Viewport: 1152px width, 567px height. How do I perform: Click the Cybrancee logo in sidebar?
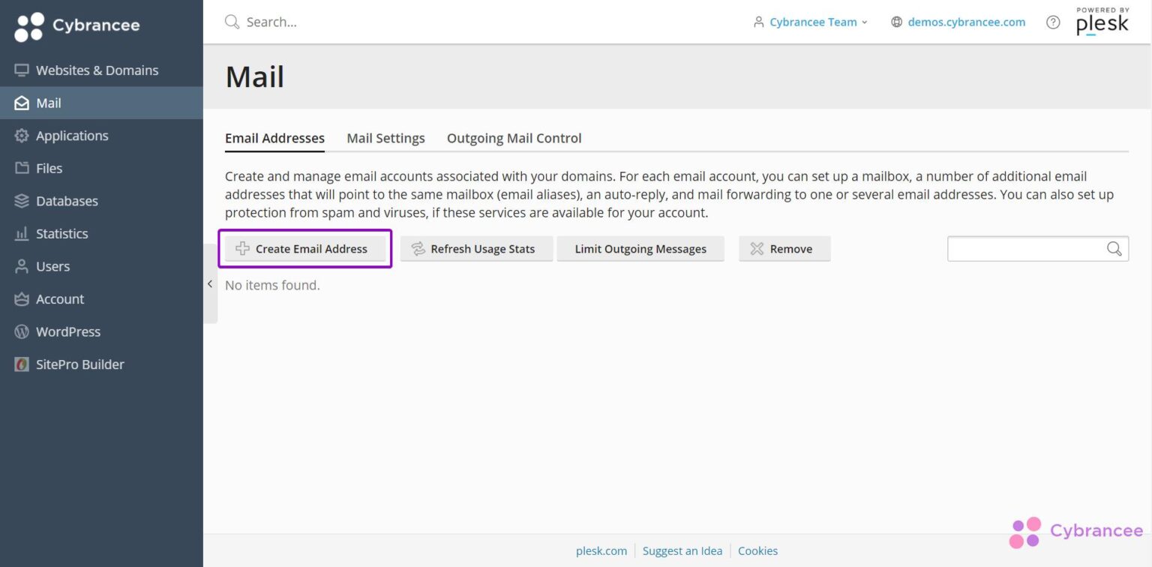[x=77, y=26]
